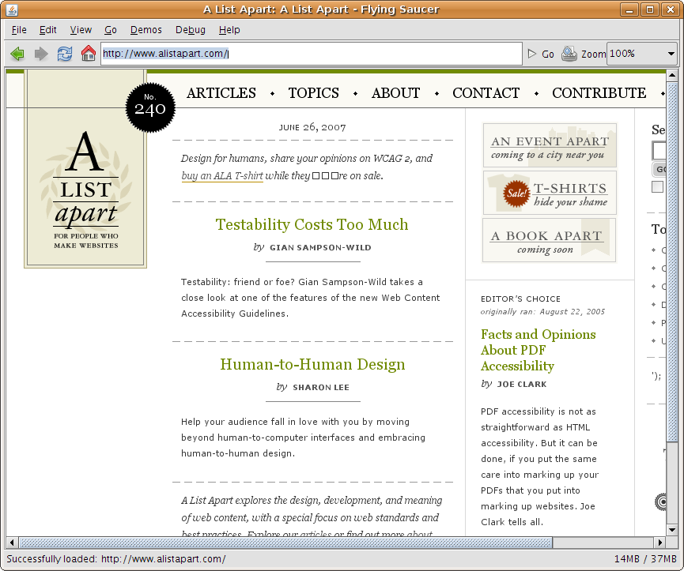Click the Editor's Choice heading
The image size is (684, 571).
(x=520, y=299)
